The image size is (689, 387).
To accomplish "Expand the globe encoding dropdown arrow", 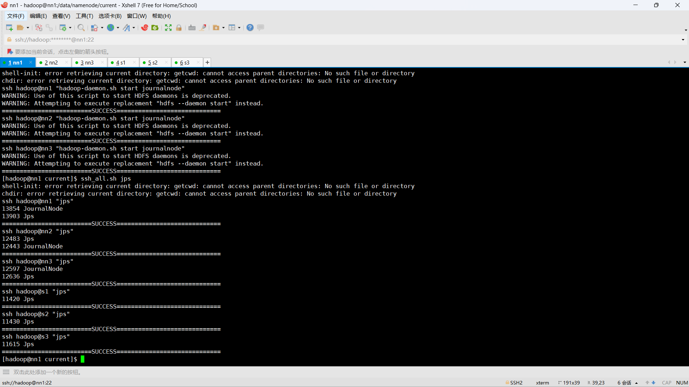I will pyautogui.click(x=118, y=28).
